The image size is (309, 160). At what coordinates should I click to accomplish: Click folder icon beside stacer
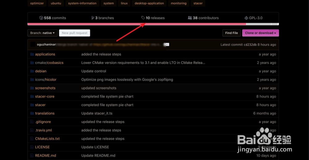pos(32,105)
